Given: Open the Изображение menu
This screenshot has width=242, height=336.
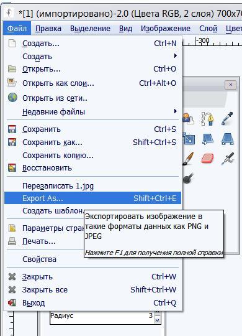Looking at the screenshot, I should 166,28.
